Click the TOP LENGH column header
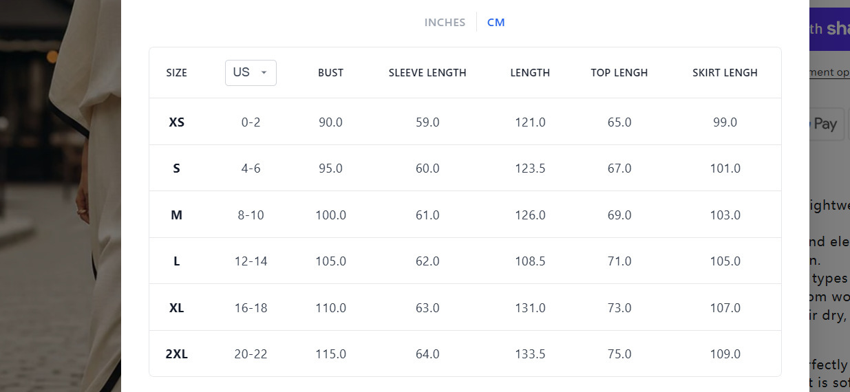The width and height of the screenshot is (850, 392). (619, 73)
